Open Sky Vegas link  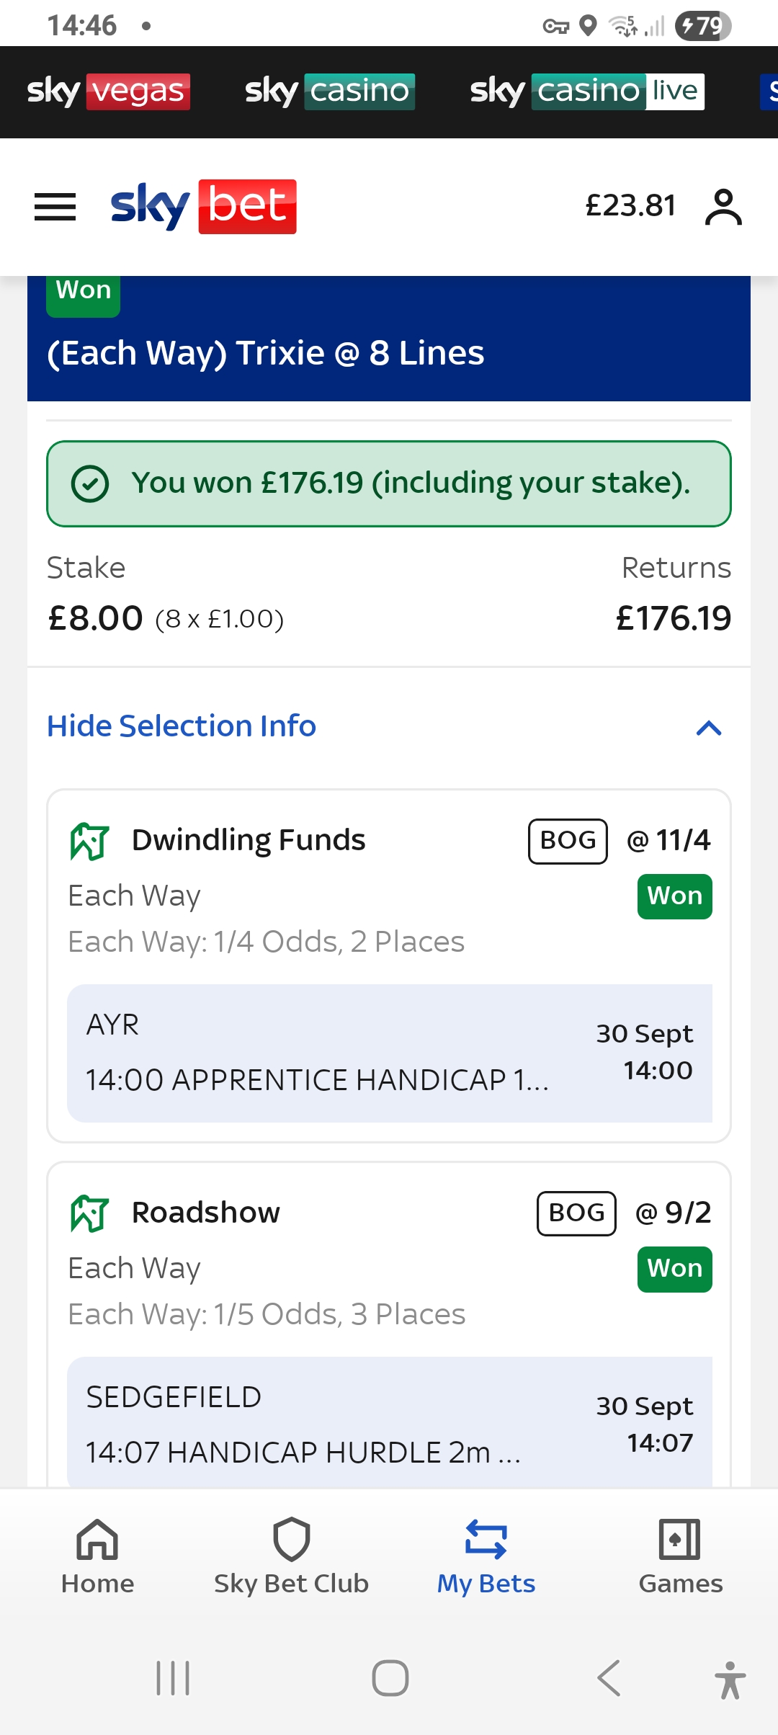pos(109,92)
